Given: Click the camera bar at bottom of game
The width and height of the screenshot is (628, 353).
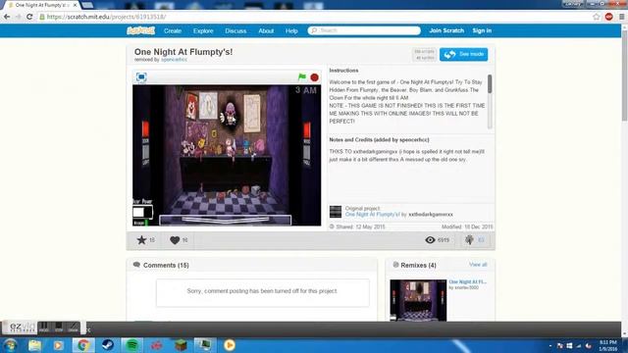Looking at the screenshot, I should coord(226,220).
